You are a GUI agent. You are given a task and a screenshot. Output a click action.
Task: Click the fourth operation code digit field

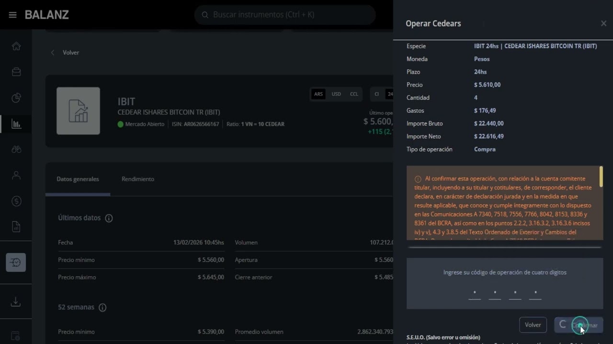click(535, 292)
